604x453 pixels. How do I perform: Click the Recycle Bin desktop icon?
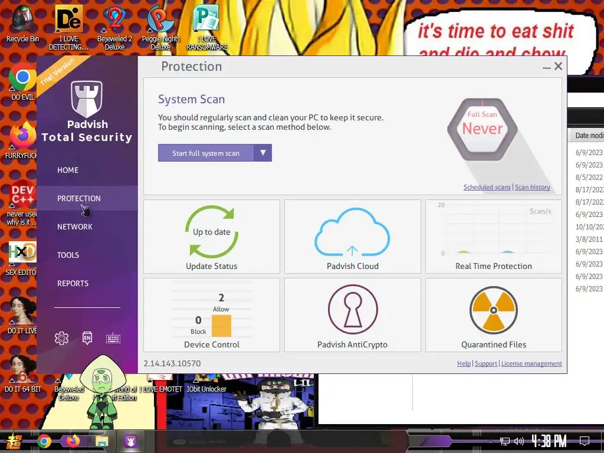point(22,23)
